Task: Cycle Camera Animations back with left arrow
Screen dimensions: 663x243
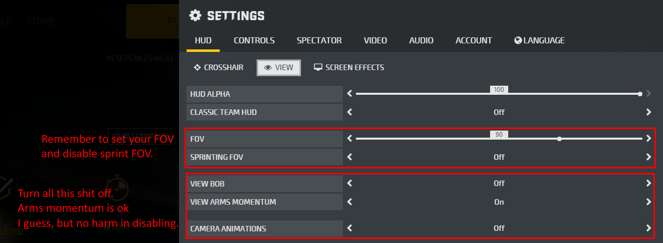Action: click(x=349, y=228)
